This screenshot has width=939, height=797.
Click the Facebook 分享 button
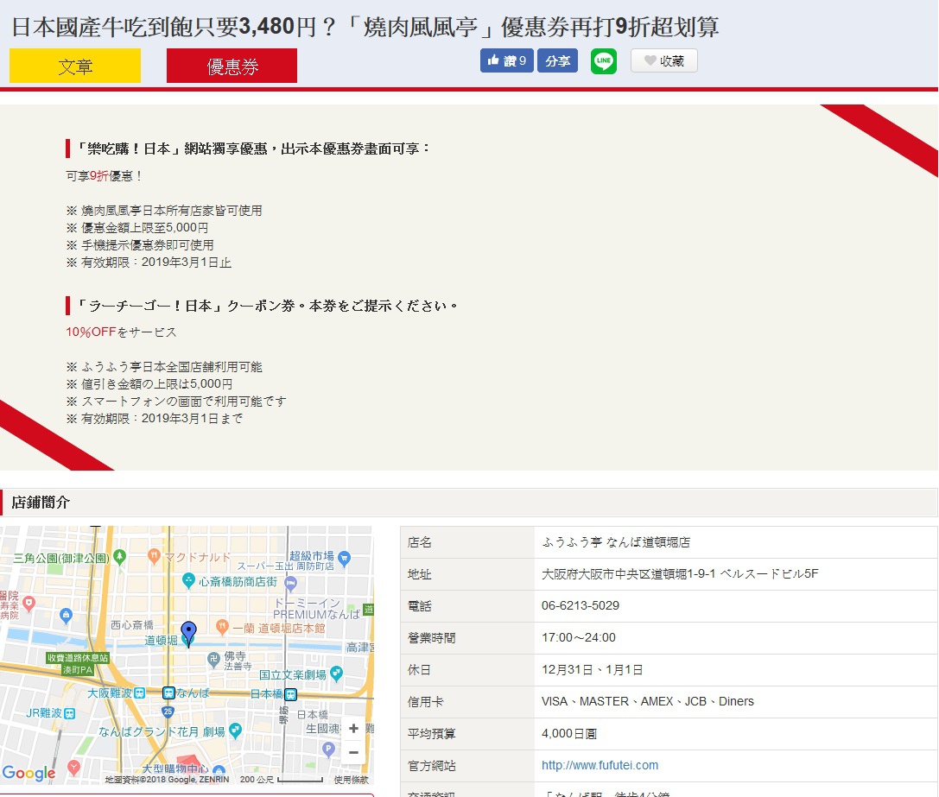[x=557, y=60]
